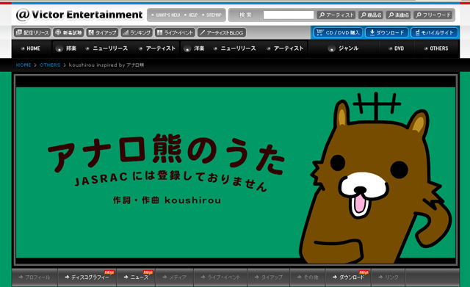Open the WHAT'S NEW link
470x287 pixels.
click(166, 15)
